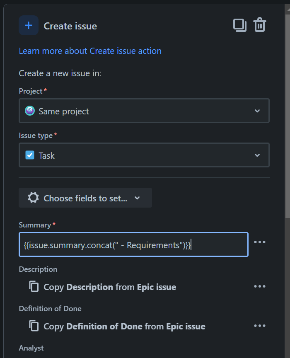The image size is (290, 358).
Task: Click the Same project avatar icon
Action: 30,111
